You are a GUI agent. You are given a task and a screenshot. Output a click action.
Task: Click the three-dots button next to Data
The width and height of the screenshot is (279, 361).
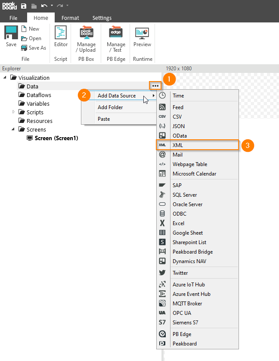pyautogui.click(x=155, y=86)
